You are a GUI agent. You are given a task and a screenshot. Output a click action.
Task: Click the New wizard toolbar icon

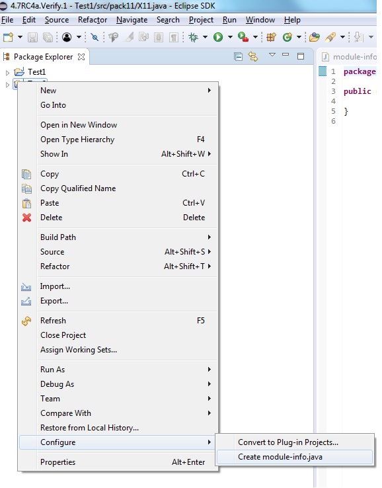[9, 37]
